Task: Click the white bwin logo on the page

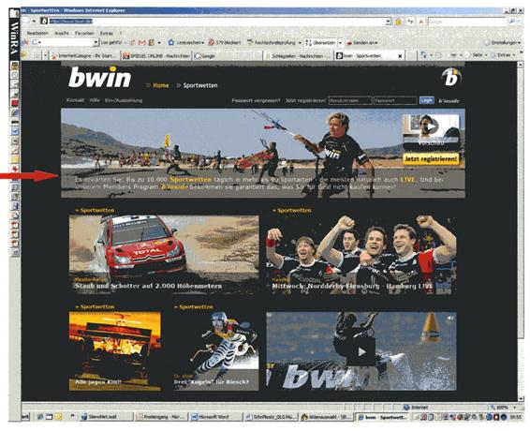Action: (99, 77)
